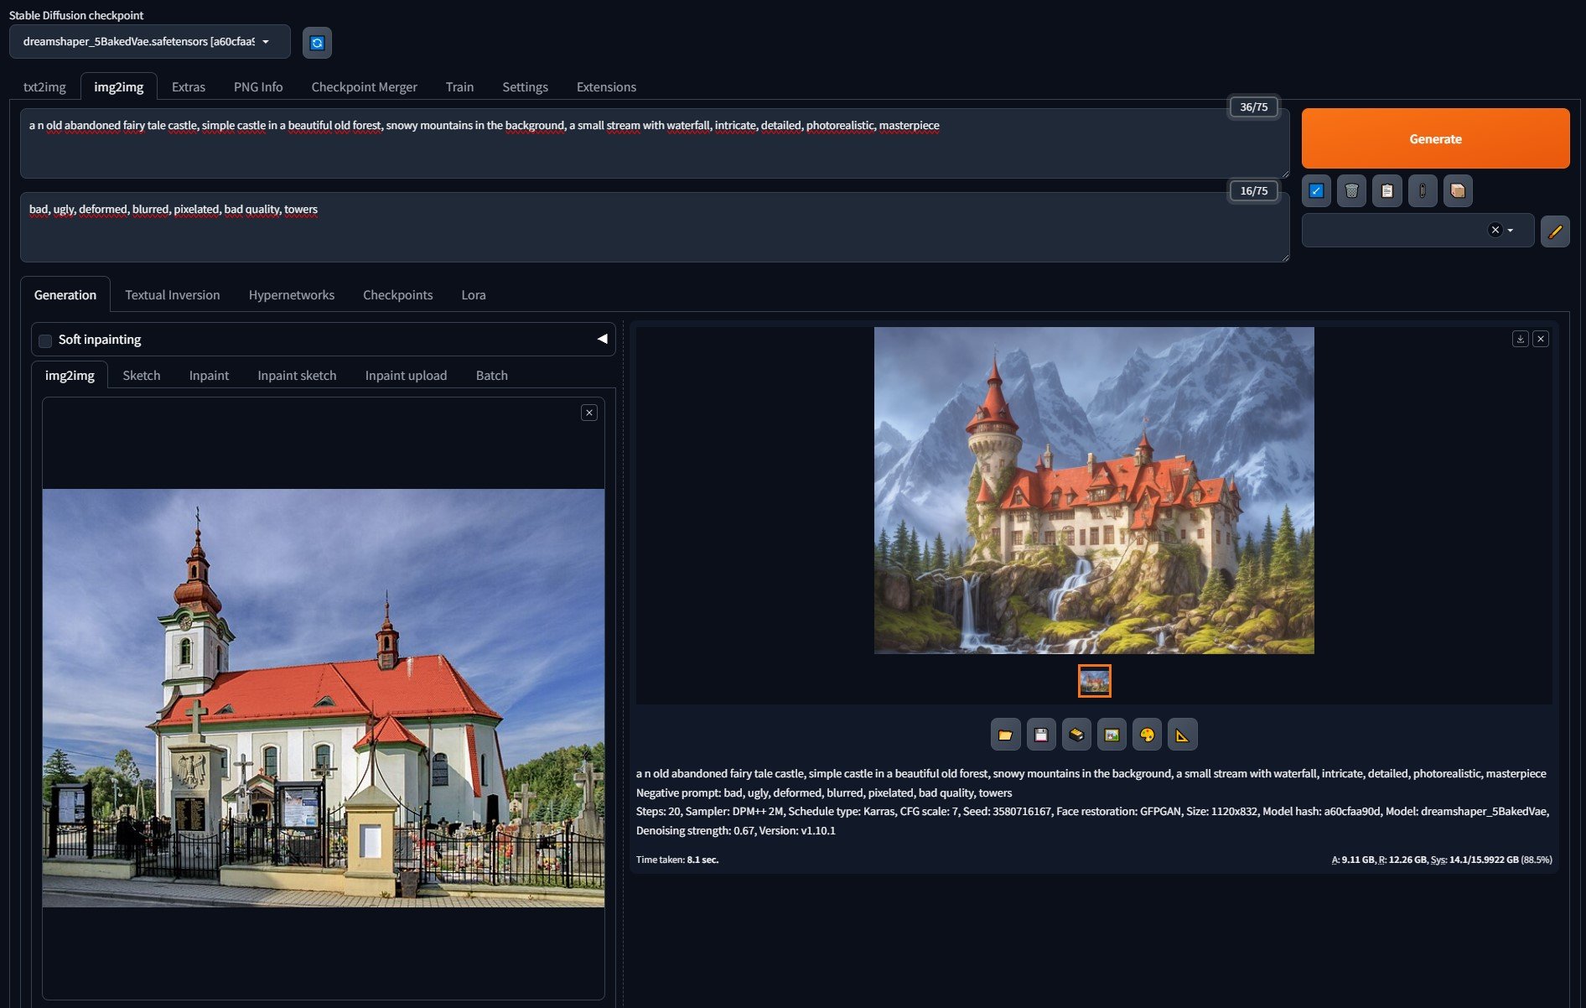Image resolution: width=1586 pixels, height=1008 pixels.
Task: Select the generated castle thumbnail
Action: click(1094, 681)
